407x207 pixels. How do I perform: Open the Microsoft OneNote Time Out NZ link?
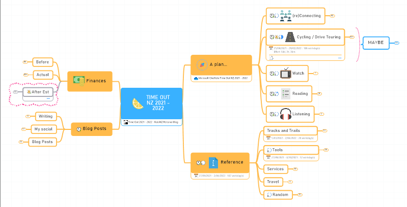coord(222,79)
